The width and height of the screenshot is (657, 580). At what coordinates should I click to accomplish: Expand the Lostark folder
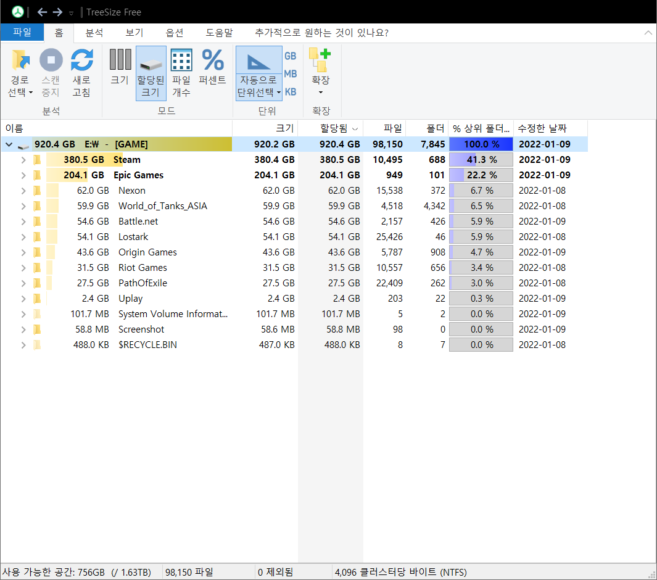23,237
